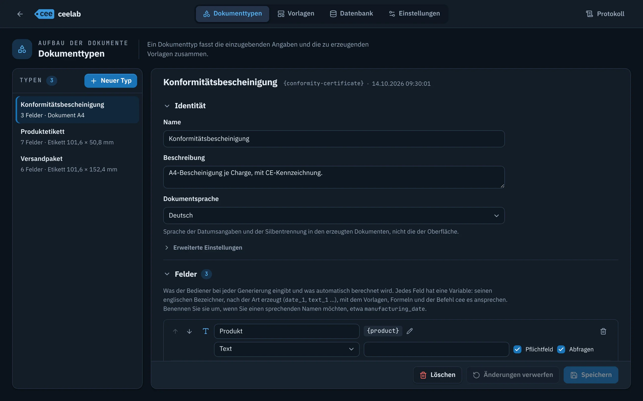Move the Produkt field up
This screenshot has height=401, width=643.
[175, 331]
